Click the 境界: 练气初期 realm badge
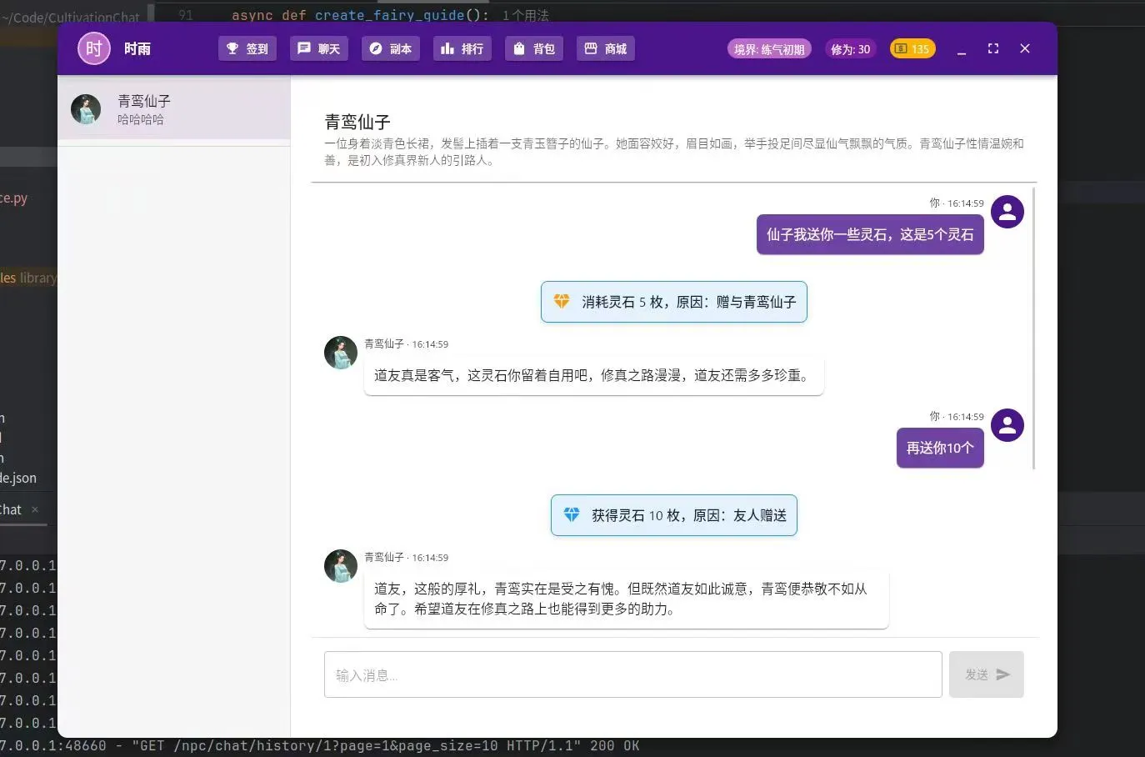Viewport: 1145px width, 757px height. 769,49
